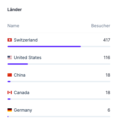Click the United States flag icon
This screenshot has height=124, width=117.
click(x=10, y=57)
